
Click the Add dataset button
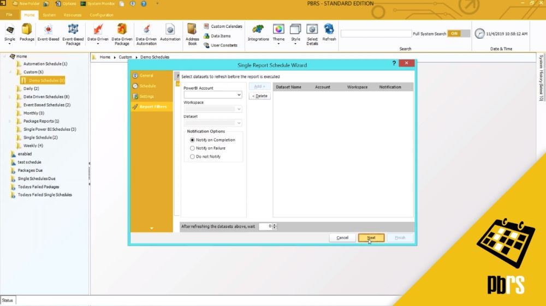[260, 86]
